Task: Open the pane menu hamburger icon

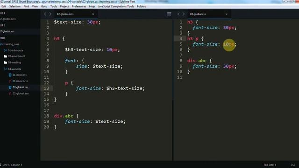Action: pyautogui.click(x=169, y=14)
